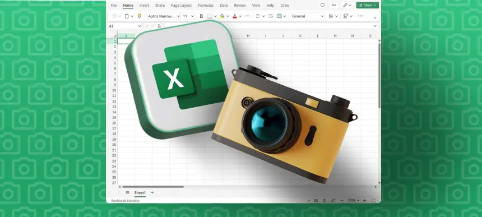Open the Paste options dropdown arrow

(132, 16)
